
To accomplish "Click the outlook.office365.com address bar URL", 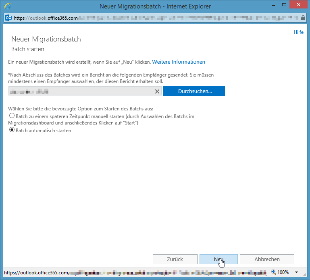I will pos(44,18).
